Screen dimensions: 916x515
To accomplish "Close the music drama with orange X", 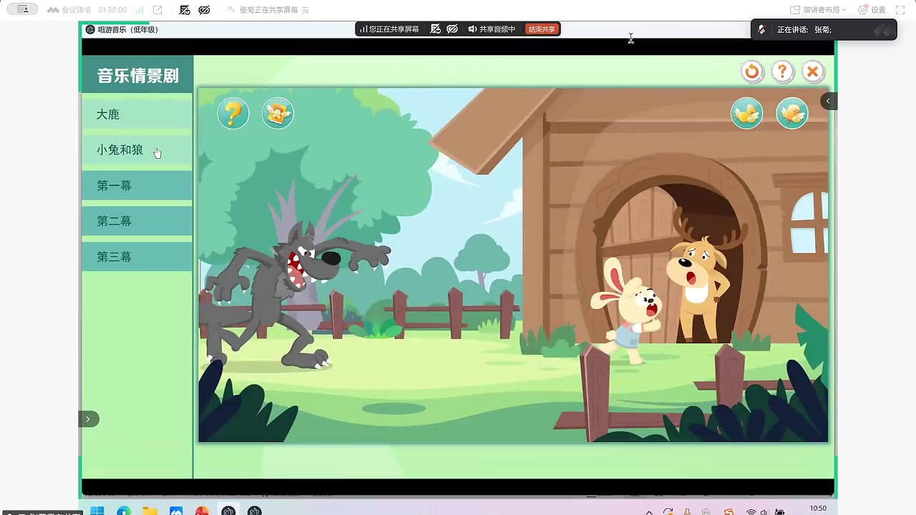I will pos(813,72).
